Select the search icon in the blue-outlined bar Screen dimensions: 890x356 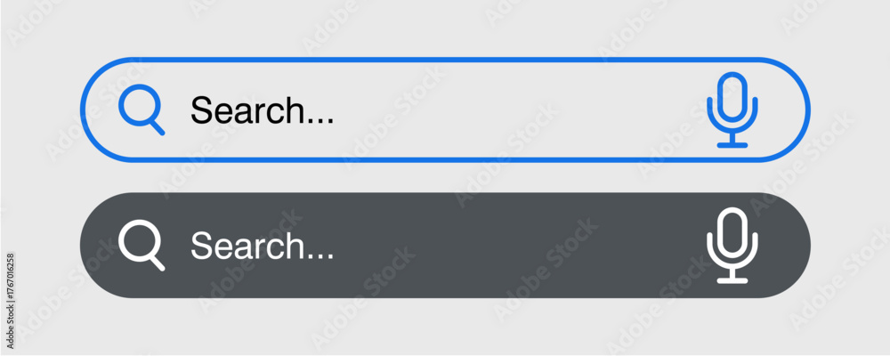tap(142, 109)
